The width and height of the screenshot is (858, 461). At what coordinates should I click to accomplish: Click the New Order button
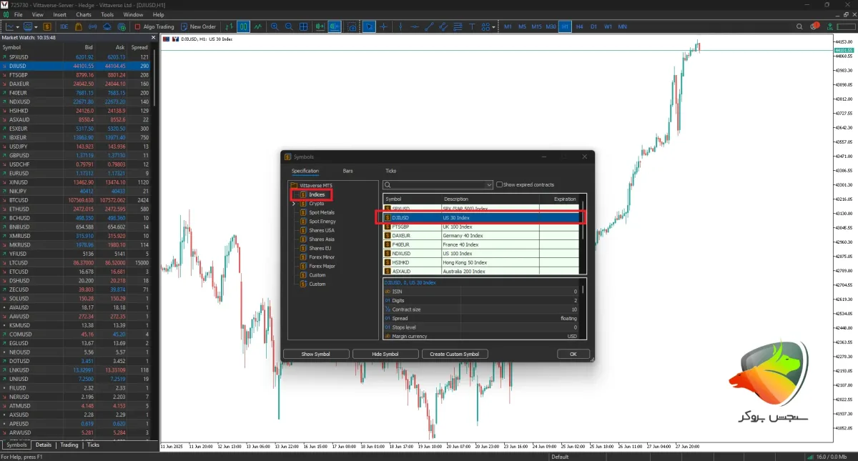pos(198,26)
